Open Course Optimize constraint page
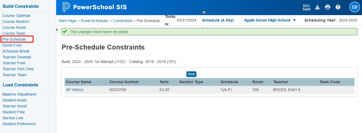Image resolution: width=362 pixels, height=133 pixels. tap(16, 16)
